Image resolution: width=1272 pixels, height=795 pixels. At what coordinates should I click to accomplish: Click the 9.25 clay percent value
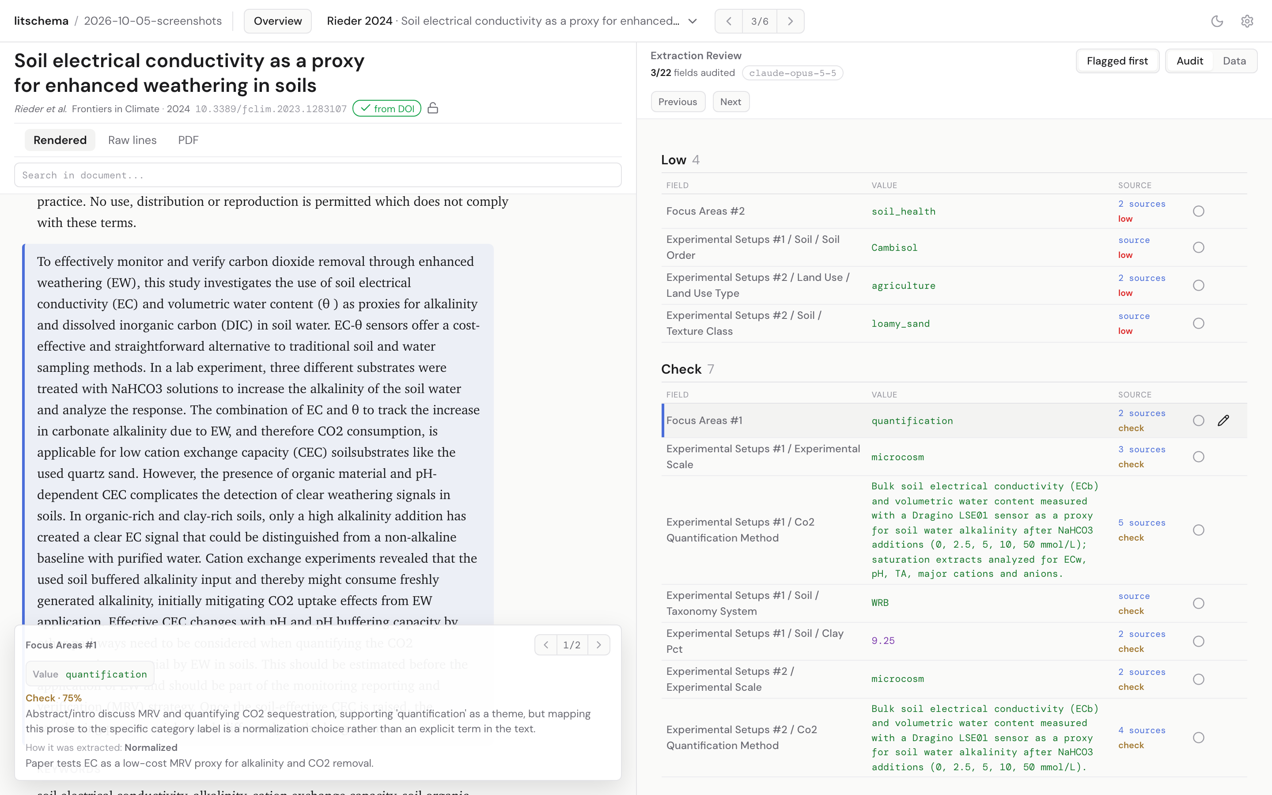tap(882, 640)
